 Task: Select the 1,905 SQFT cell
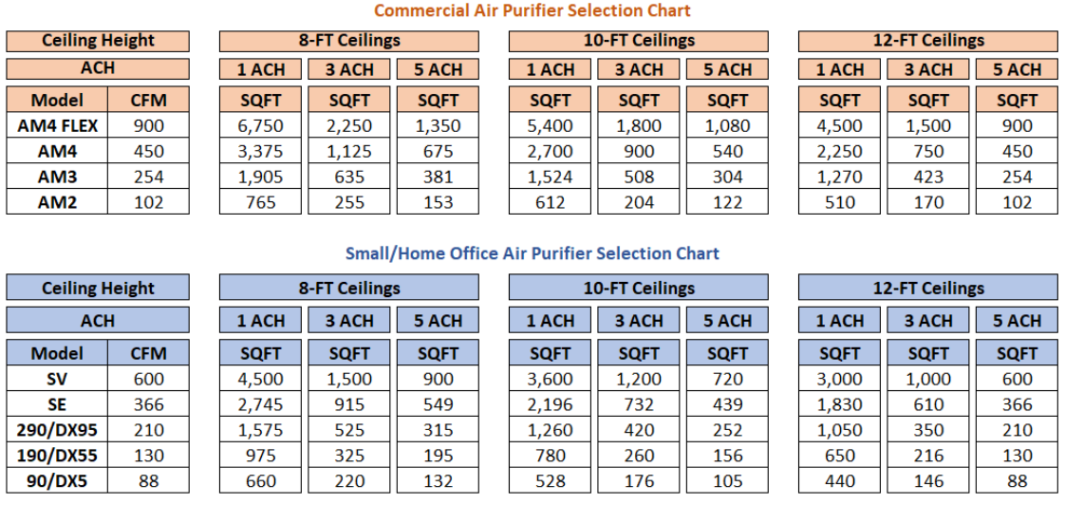pyautogui.click(x=261, y=177)
